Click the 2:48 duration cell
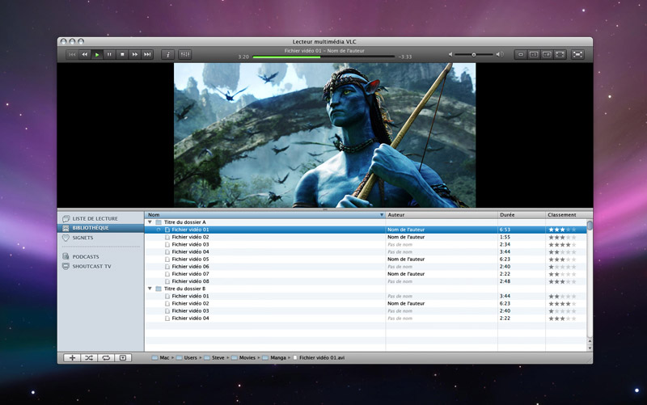This screenshot has height=405, width=647. 505,281
